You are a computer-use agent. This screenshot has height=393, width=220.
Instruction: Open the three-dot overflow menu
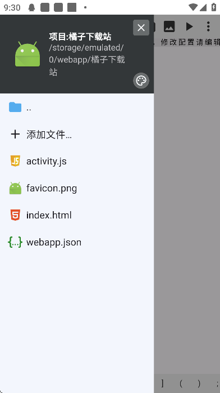tap(208, 26)
